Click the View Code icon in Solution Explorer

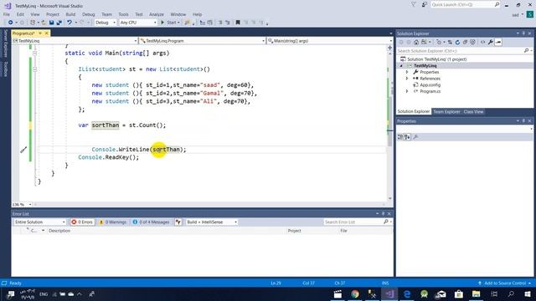[x=482, y=43]
